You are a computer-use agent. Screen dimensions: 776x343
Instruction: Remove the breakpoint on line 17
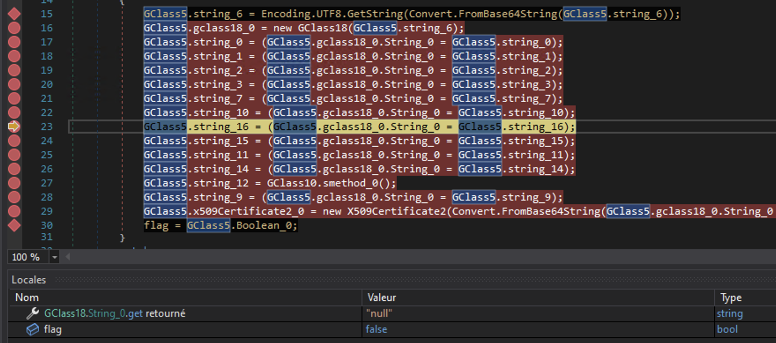14,42
